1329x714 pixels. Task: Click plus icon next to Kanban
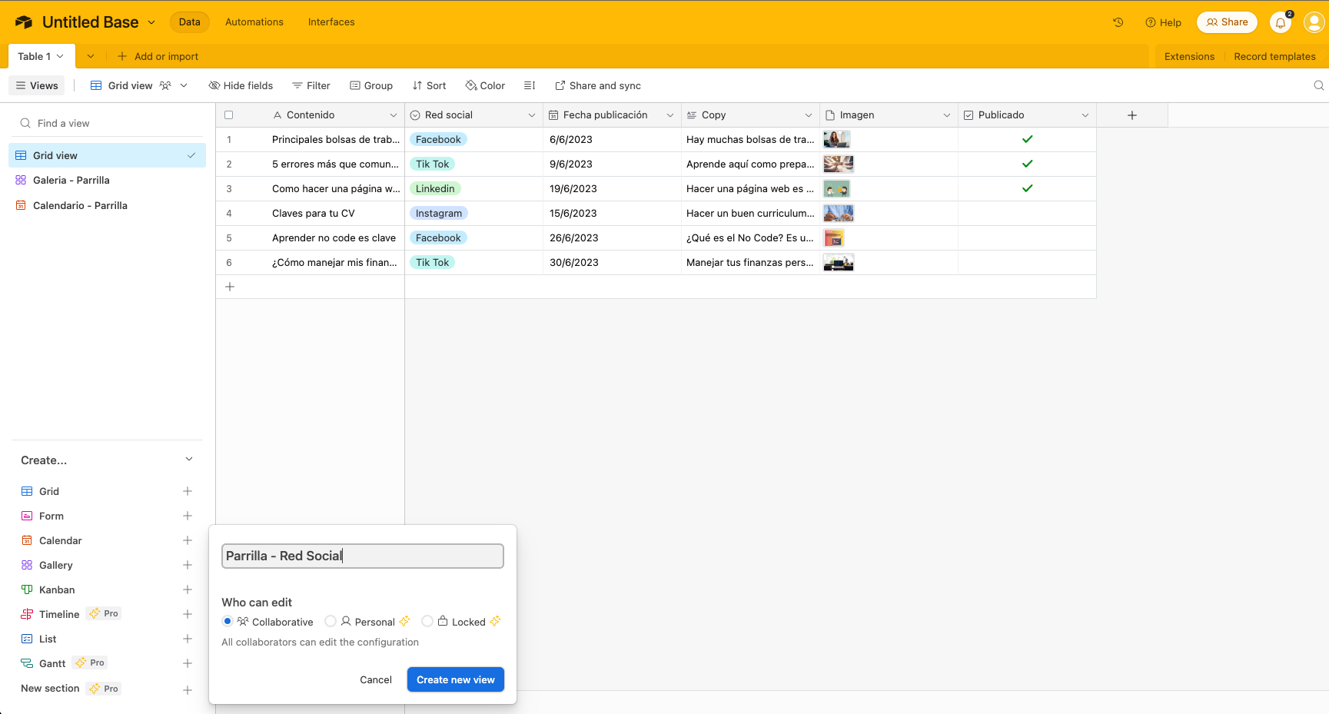coord(188,589)
